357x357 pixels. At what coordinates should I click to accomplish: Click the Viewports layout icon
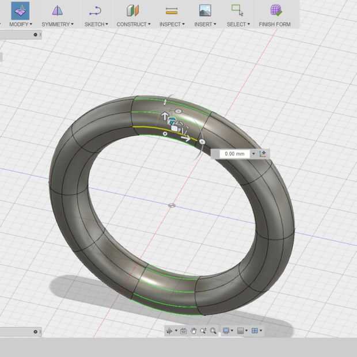click(x=255, y=331)
